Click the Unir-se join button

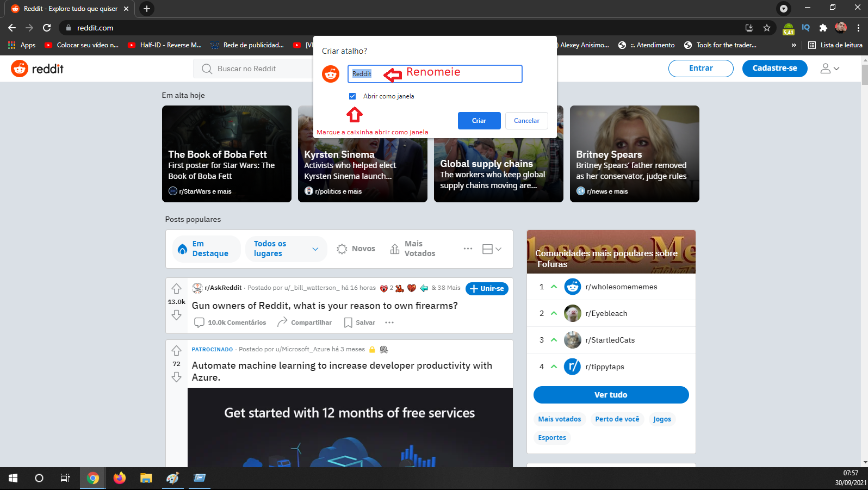[x=487, y=289]
